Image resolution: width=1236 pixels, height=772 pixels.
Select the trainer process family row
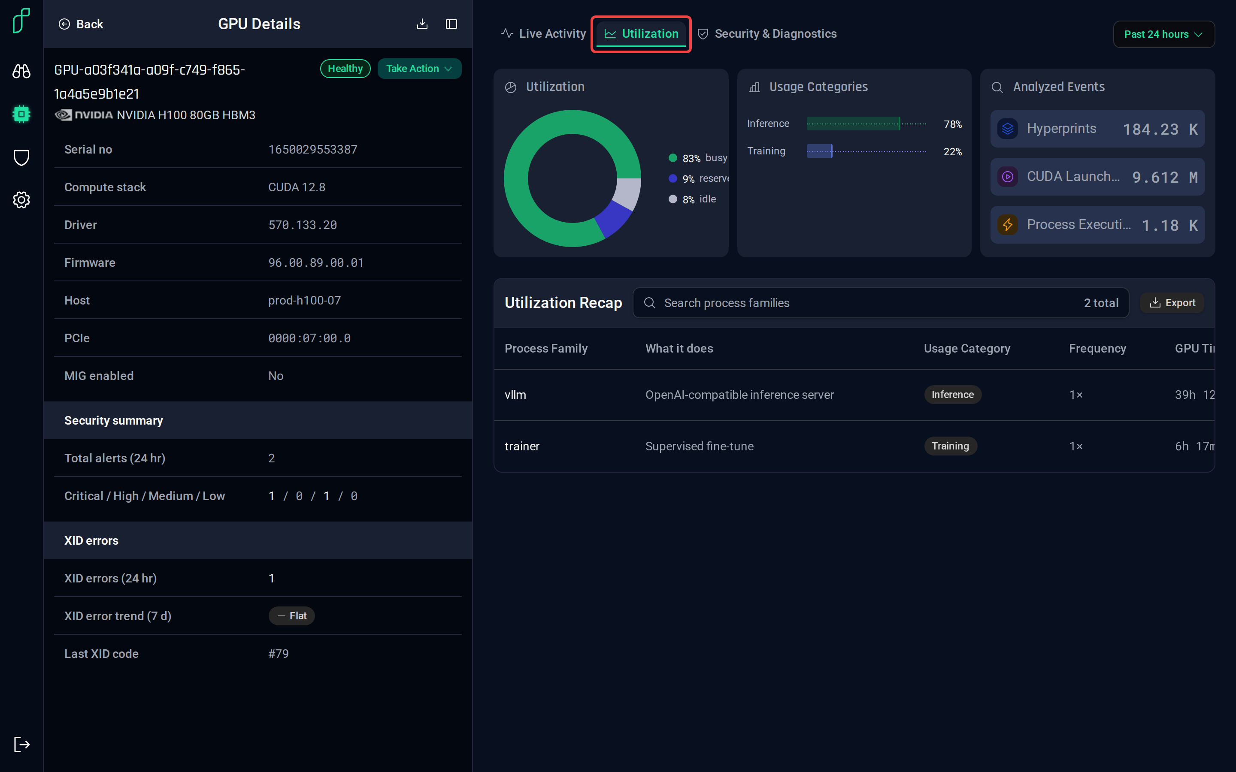pyautogui.click(x=854, y=446)
